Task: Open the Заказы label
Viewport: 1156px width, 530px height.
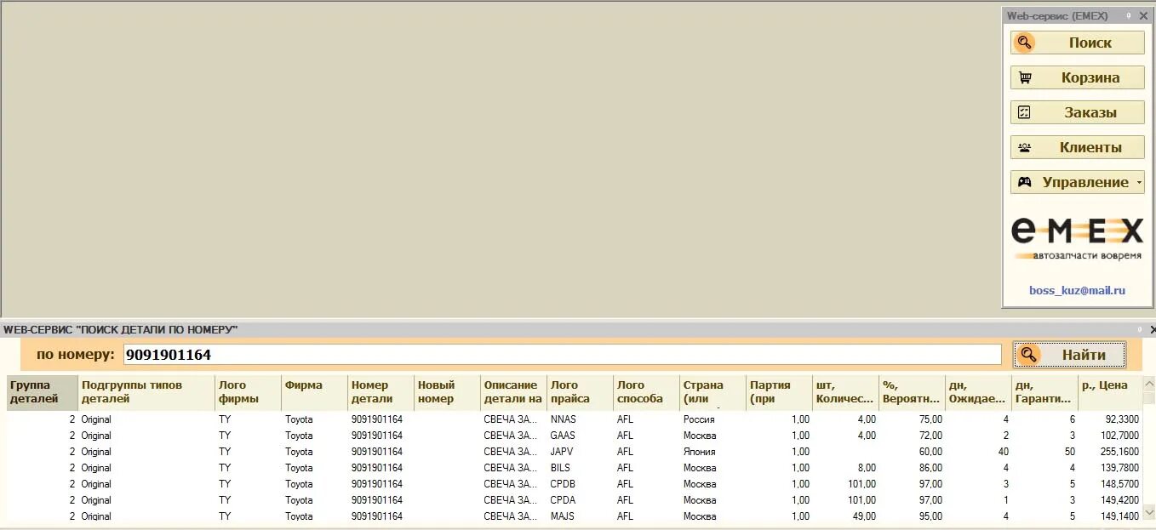Action: [x=1090, y=112]
